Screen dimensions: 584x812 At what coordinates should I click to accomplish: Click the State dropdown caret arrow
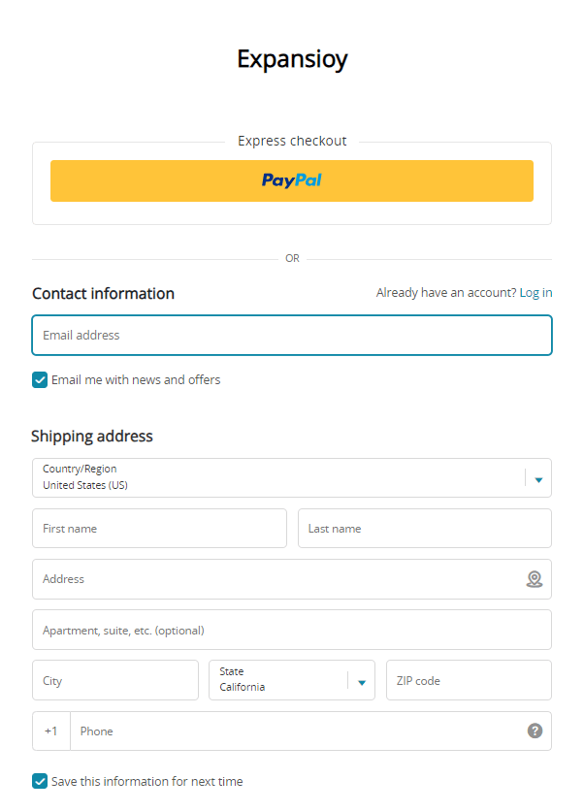[x=362, y=682]
